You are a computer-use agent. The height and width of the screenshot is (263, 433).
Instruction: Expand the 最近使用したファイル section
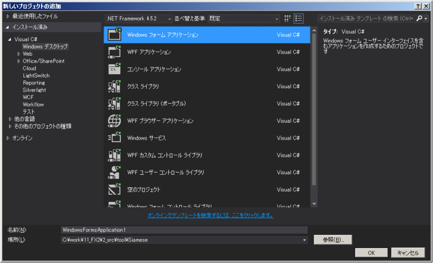click(x=8, y=16)
